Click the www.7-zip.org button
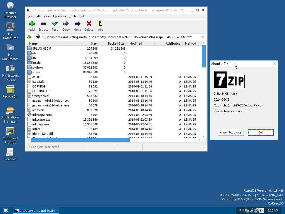The height and width of the screenshot is (214, 285). (230, 132)
